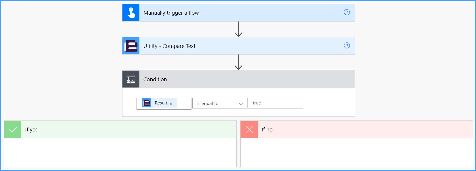
Task: Click the 'true' value input field
Action: click(276, 103)
